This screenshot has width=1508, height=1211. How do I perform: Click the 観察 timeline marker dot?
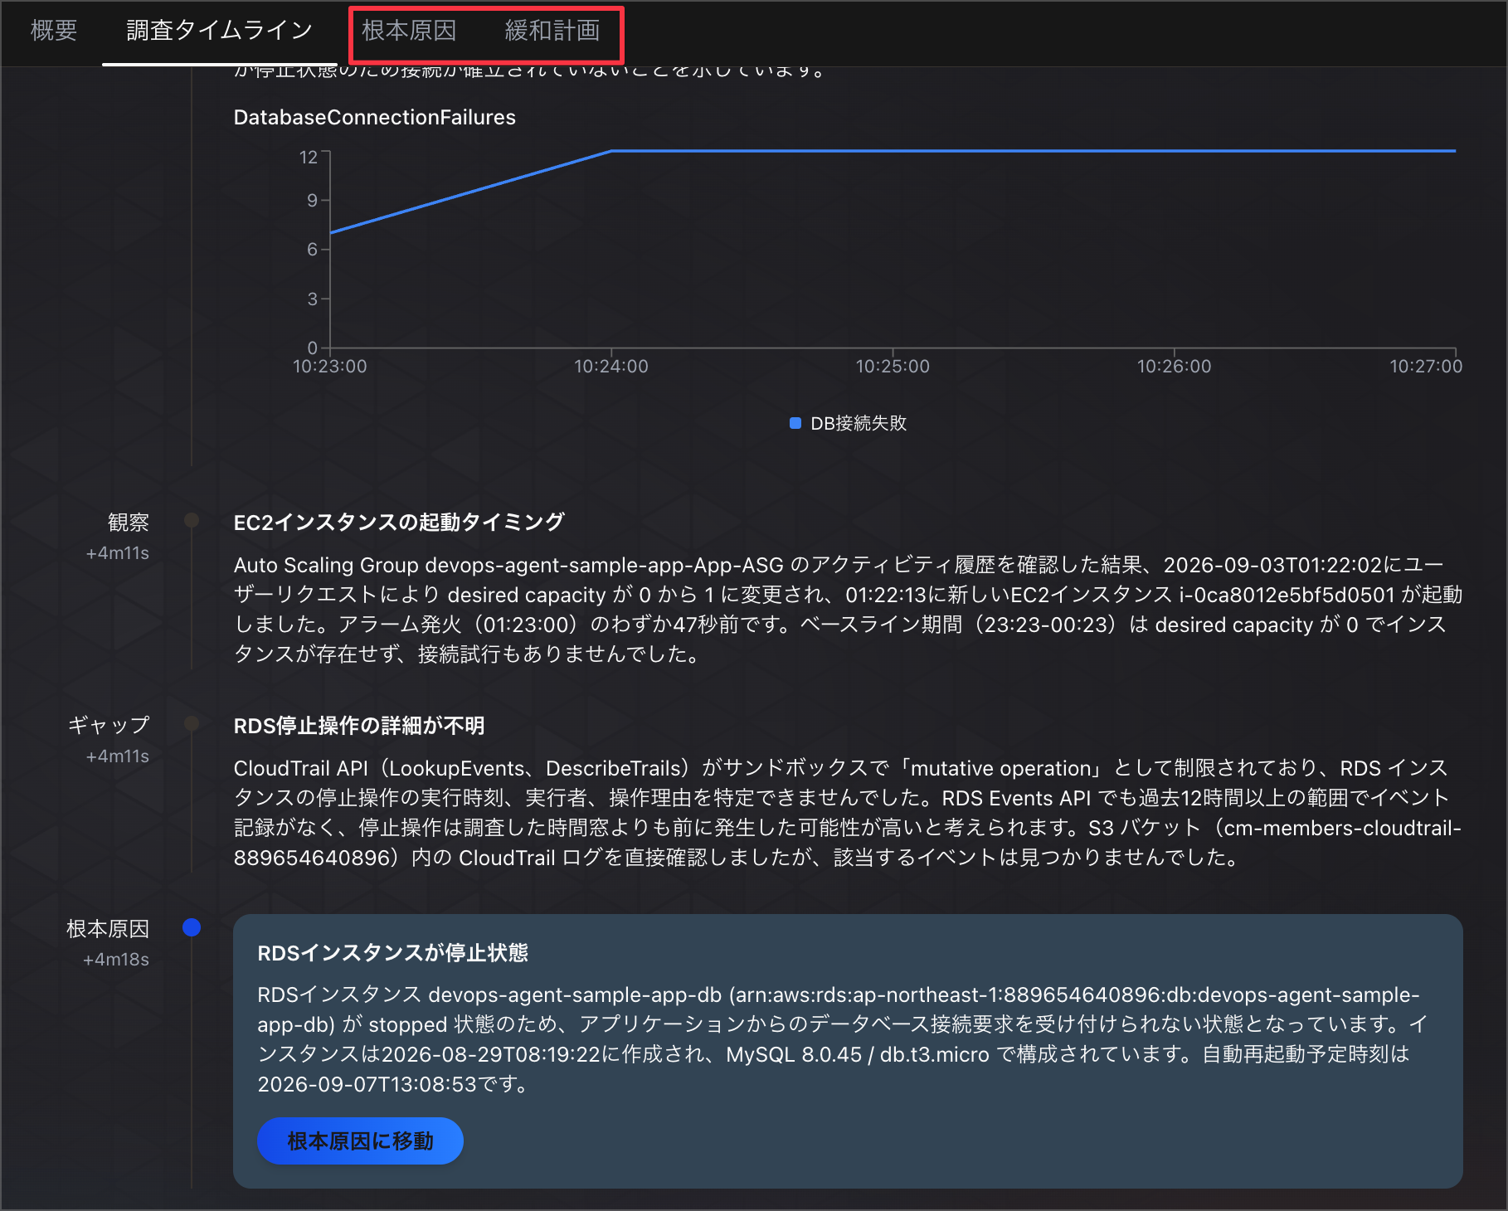192,520
